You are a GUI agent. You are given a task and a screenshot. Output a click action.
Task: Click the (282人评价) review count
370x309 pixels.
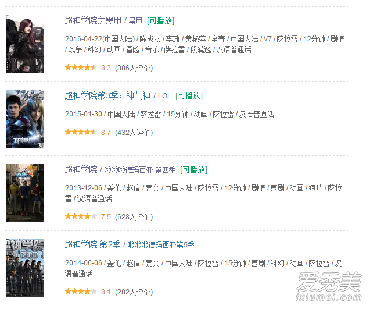click(134, 292)
